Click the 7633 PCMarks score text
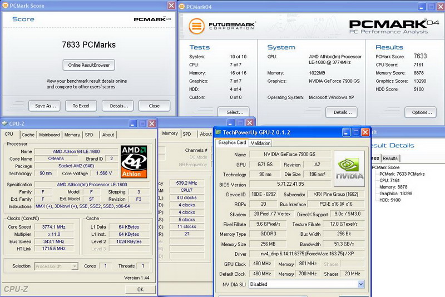This screenshot has width=445, height=297. click(x=89, y=45)
